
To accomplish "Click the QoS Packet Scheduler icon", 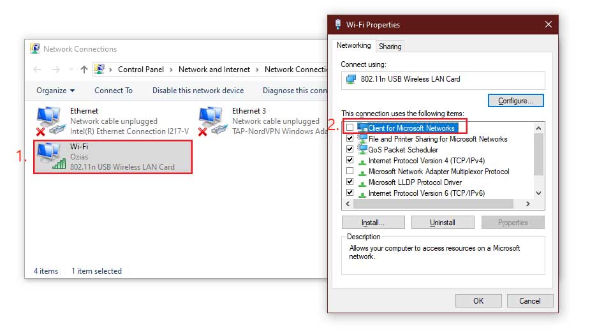I will coord(362,149).
